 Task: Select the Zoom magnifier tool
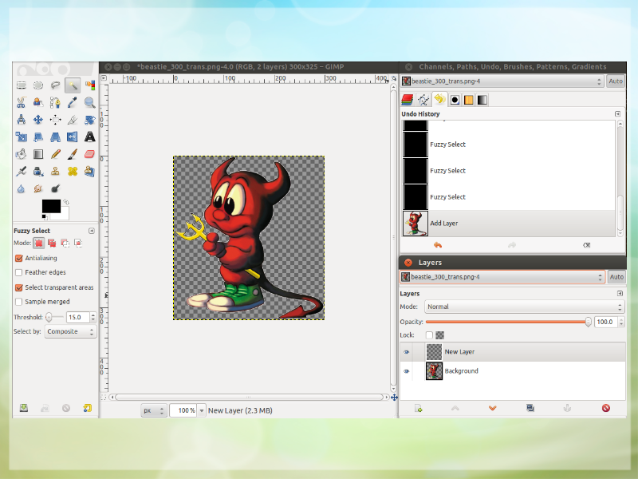(x=89, y=102)
